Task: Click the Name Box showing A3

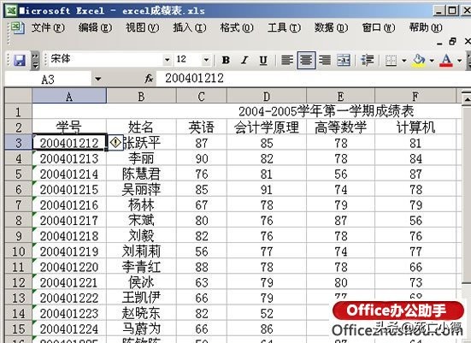Action: pos(48,80)
